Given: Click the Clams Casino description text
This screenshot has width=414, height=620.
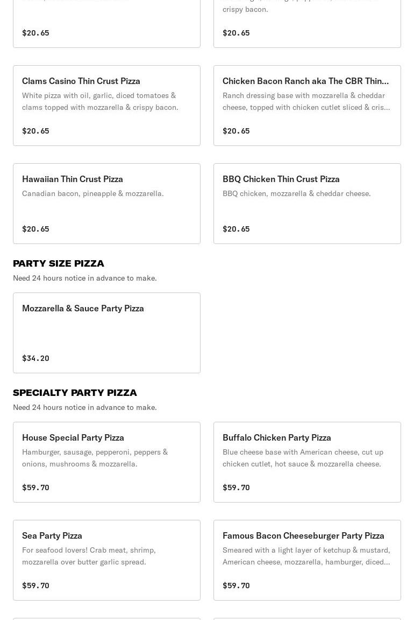Looking at the screenshot, I should click(x=100, y=101).
